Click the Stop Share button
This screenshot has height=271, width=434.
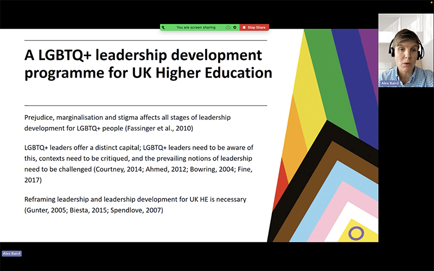point(254,28)
